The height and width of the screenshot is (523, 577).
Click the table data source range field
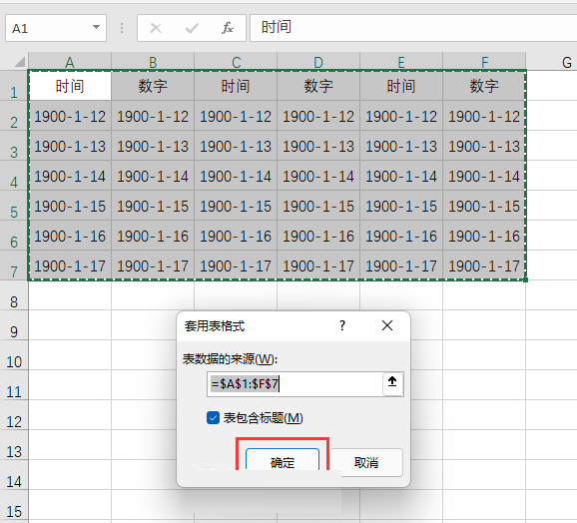point(294,384)
